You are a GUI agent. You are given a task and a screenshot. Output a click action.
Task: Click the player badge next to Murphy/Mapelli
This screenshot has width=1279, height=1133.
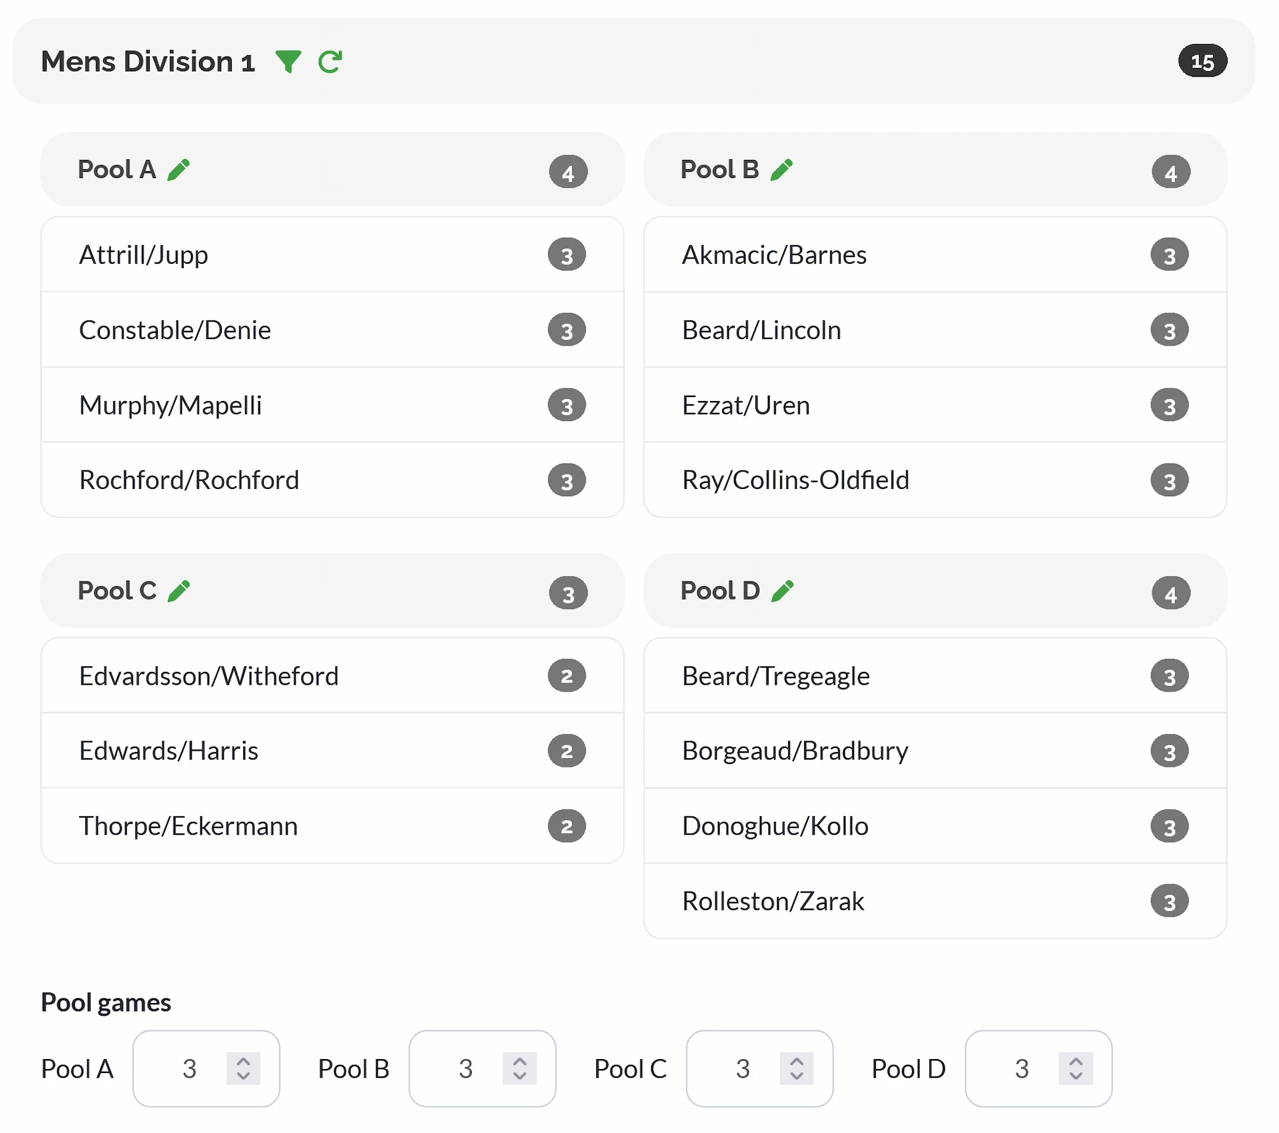coord(567,405)
